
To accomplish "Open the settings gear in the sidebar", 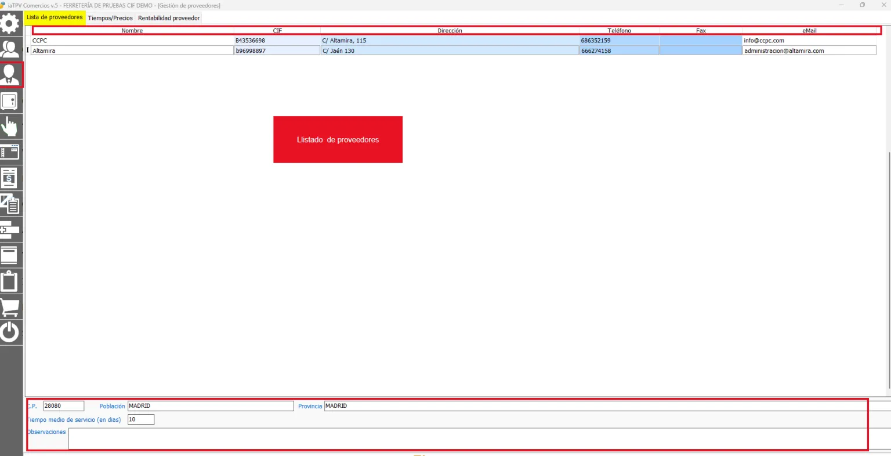I will pyautogui.click(x=10, y=24).
